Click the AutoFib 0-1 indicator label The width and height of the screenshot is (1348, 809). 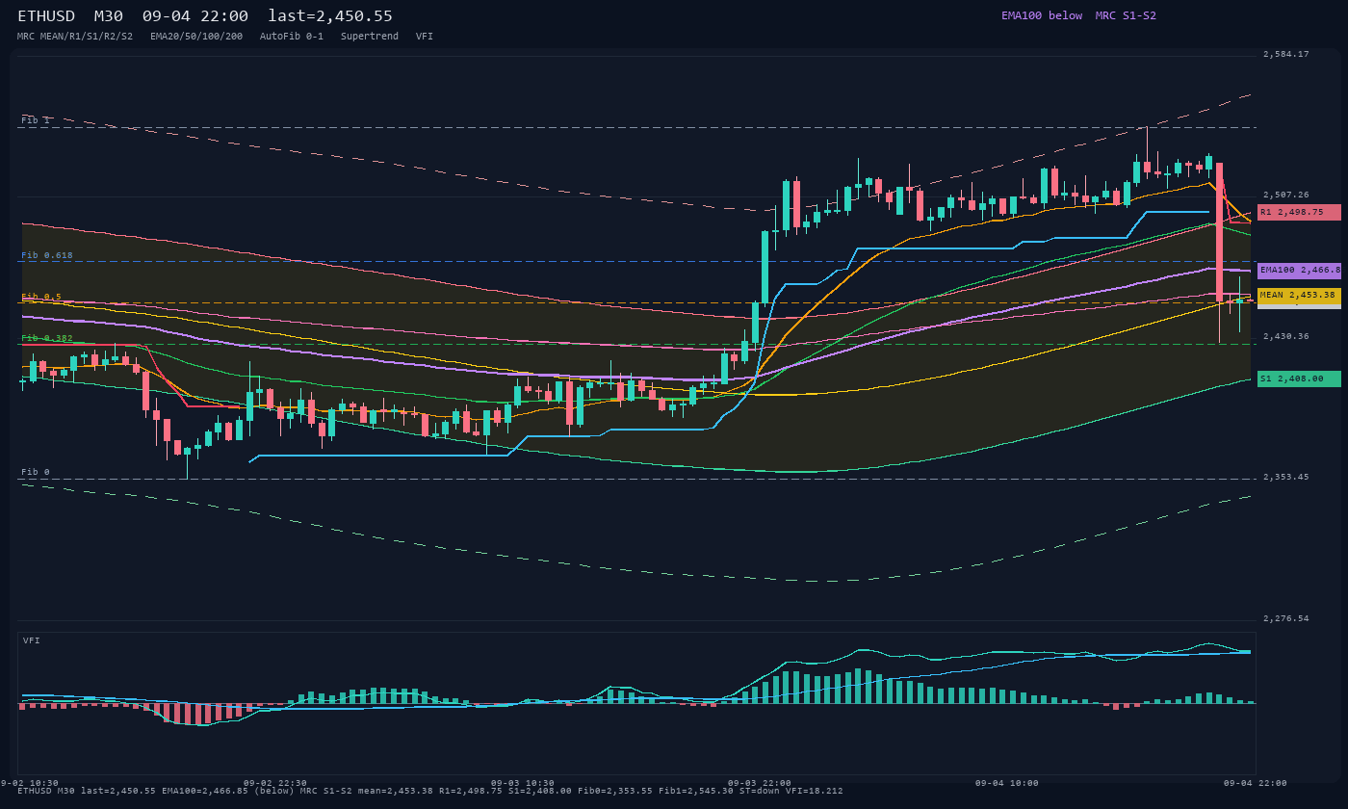[292, 37]
